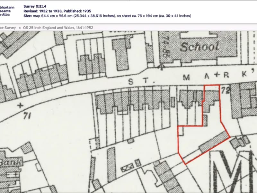This screenshot has width=257, height=193.
Task: Select the map 'Size:' description line
Action: click(107, 16)
